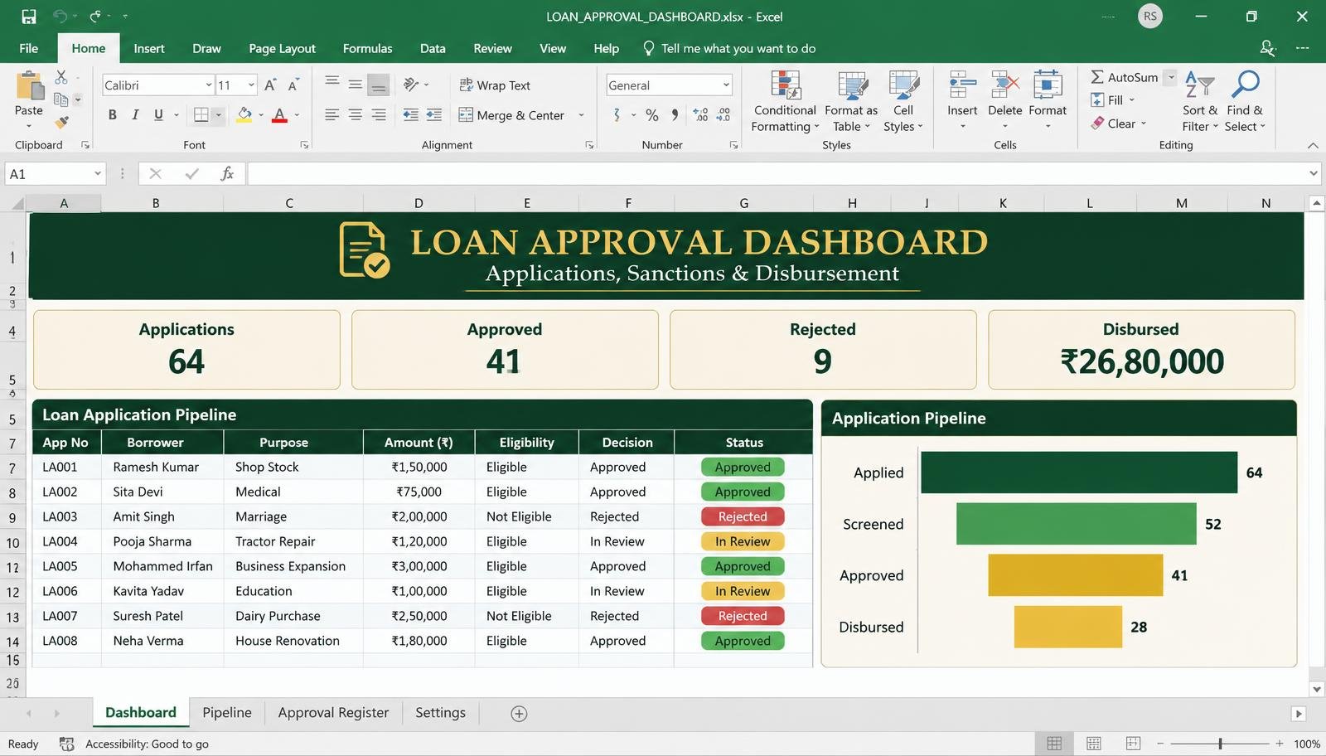
Task: Open Sort & Filter
Action: click(x=1199, y=101)
